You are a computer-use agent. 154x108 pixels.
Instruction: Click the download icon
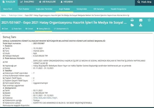[141, 25]
